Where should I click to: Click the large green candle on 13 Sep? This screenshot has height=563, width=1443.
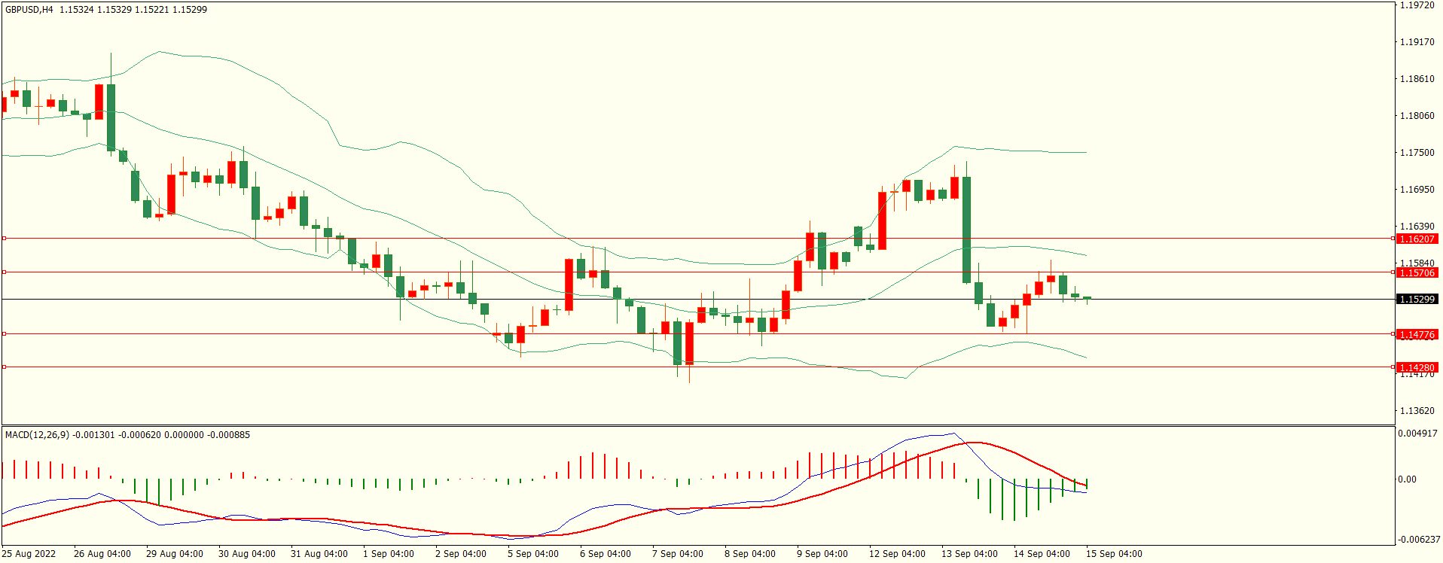point(966,230)
